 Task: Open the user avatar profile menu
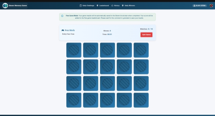click(211, 6)
